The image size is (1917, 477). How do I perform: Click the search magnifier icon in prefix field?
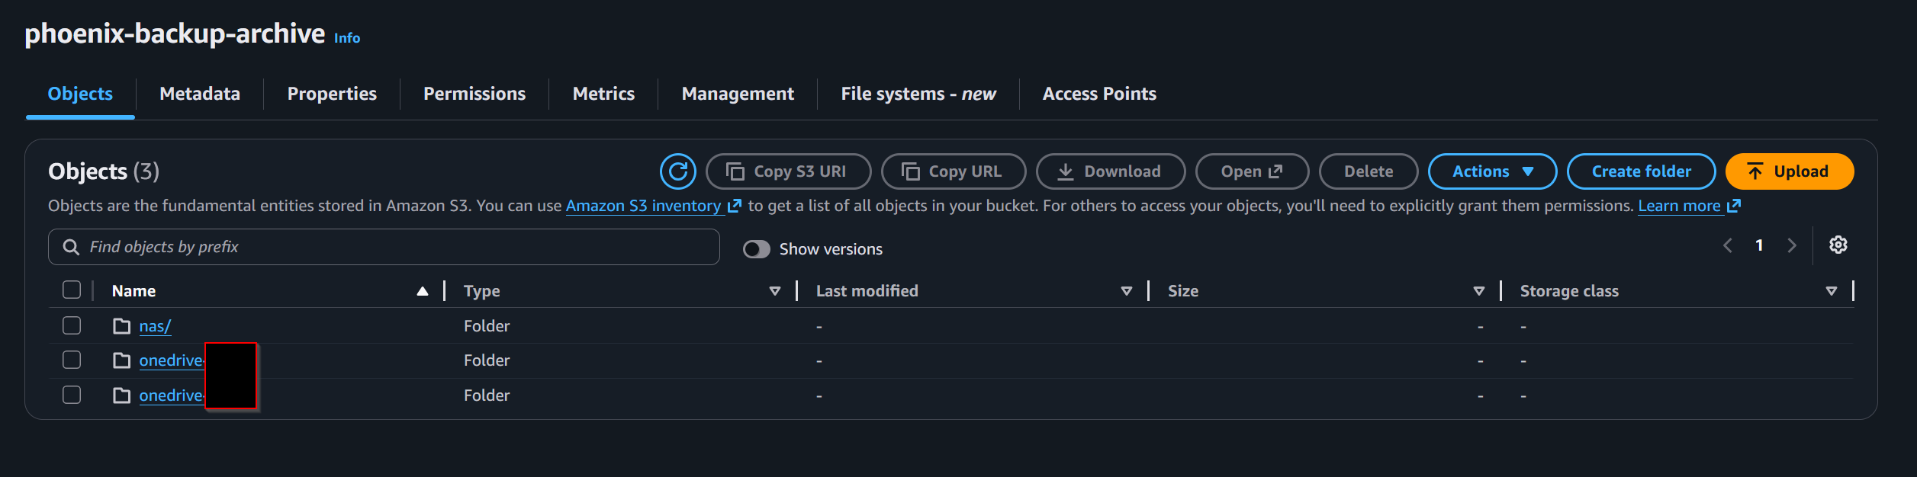(71, 247)
